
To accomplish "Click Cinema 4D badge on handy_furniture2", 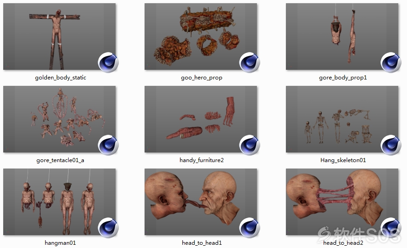I will pyautogui.click(x=250, y=145).
